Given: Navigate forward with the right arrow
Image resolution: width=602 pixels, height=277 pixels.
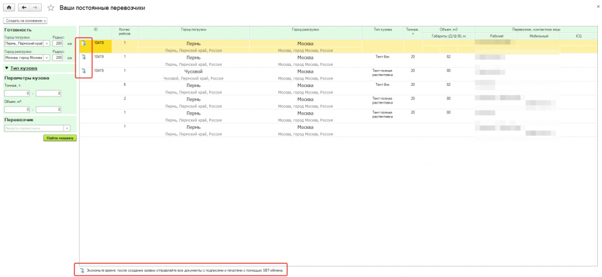Looking at the screenshot, I should click(x=35, y=8).
